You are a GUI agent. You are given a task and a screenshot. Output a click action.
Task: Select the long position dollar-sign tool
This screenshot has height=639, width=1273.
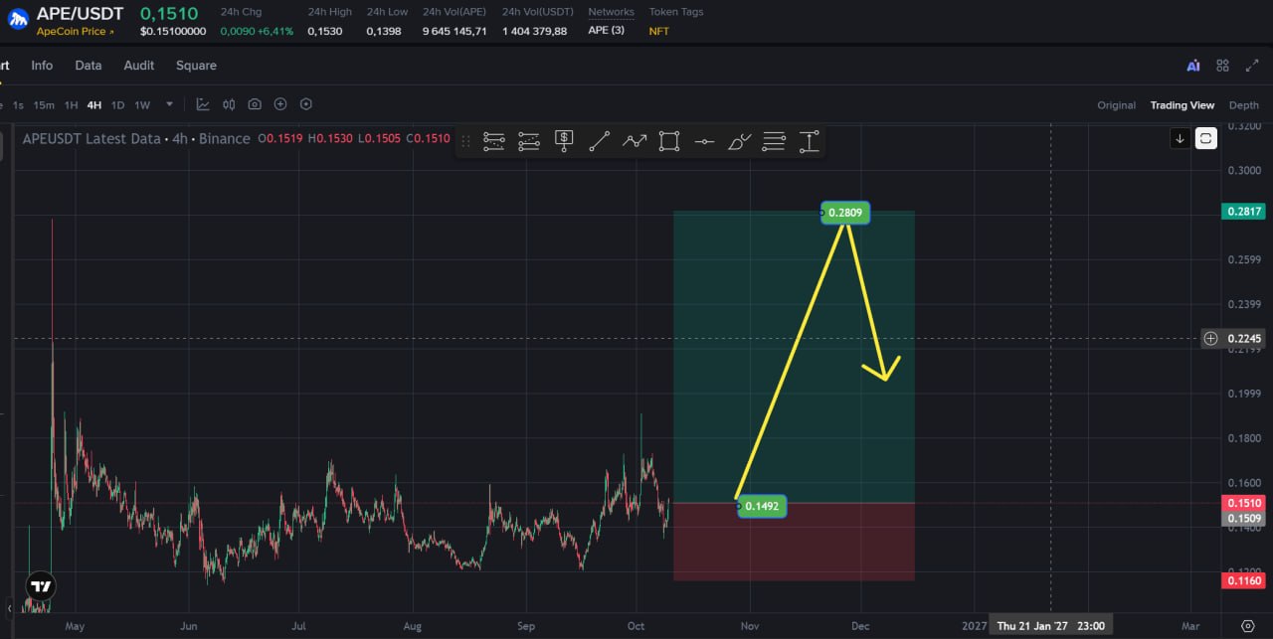[564, 142]
